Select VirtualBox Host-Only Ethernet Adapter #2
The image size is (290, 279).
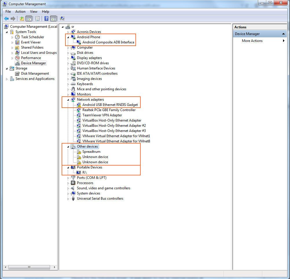click(114, 126)
